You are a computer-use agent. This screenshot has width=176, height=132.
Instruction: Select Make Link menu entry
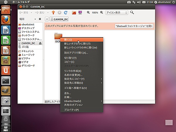pos(82,71)
